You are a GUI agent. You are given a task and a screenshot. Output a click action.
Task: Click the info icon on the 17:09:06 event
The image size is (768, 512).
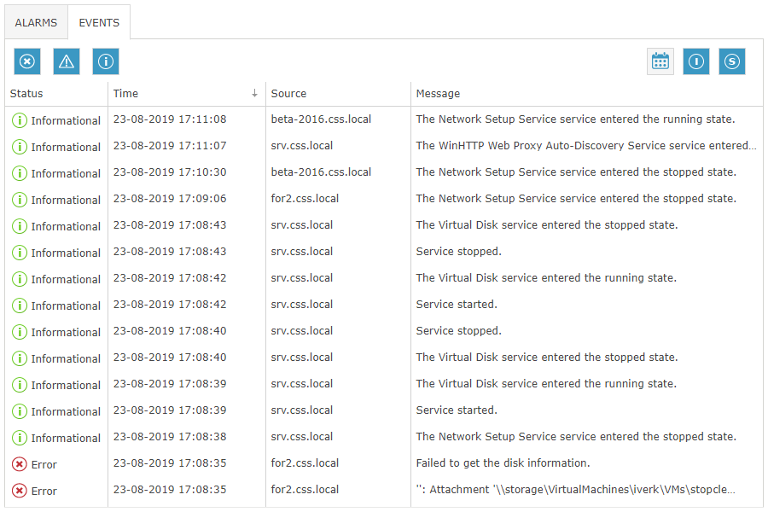tap(20, 200)
